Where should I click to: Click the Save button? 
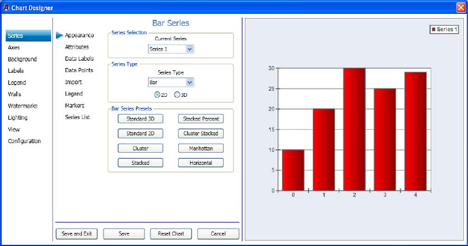pos(124,234)
